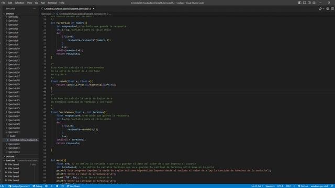Toggle the secondary side bar layout icon
Image resolution: width=335 pixels, height=188 pixels.
pyautogui.click(x=309, y=3)
